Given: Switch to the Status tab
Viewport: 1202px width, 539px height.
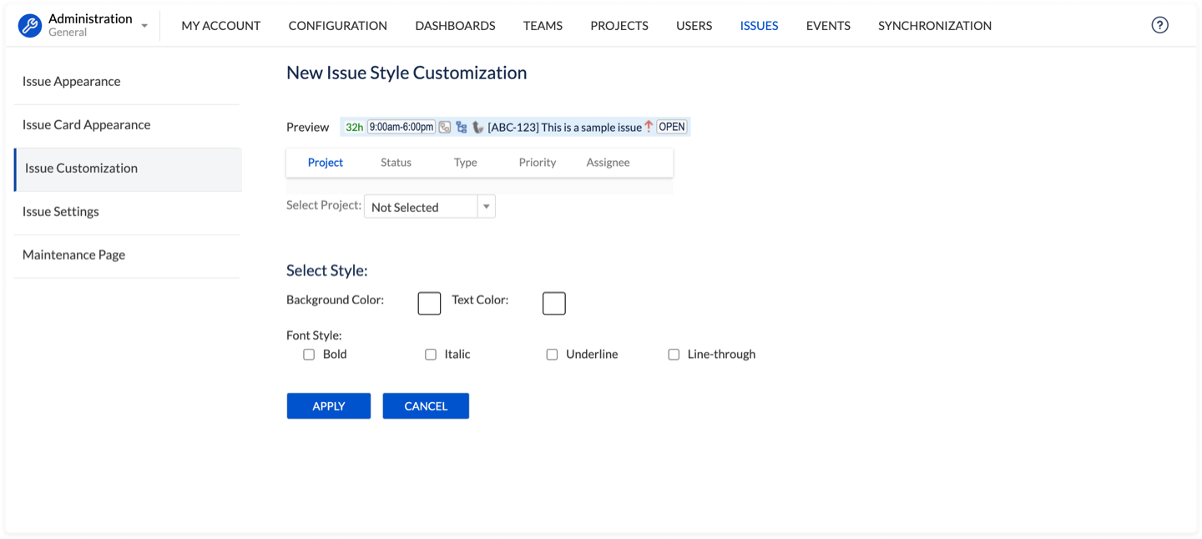Looking at the screenshot, I should 396,163.
